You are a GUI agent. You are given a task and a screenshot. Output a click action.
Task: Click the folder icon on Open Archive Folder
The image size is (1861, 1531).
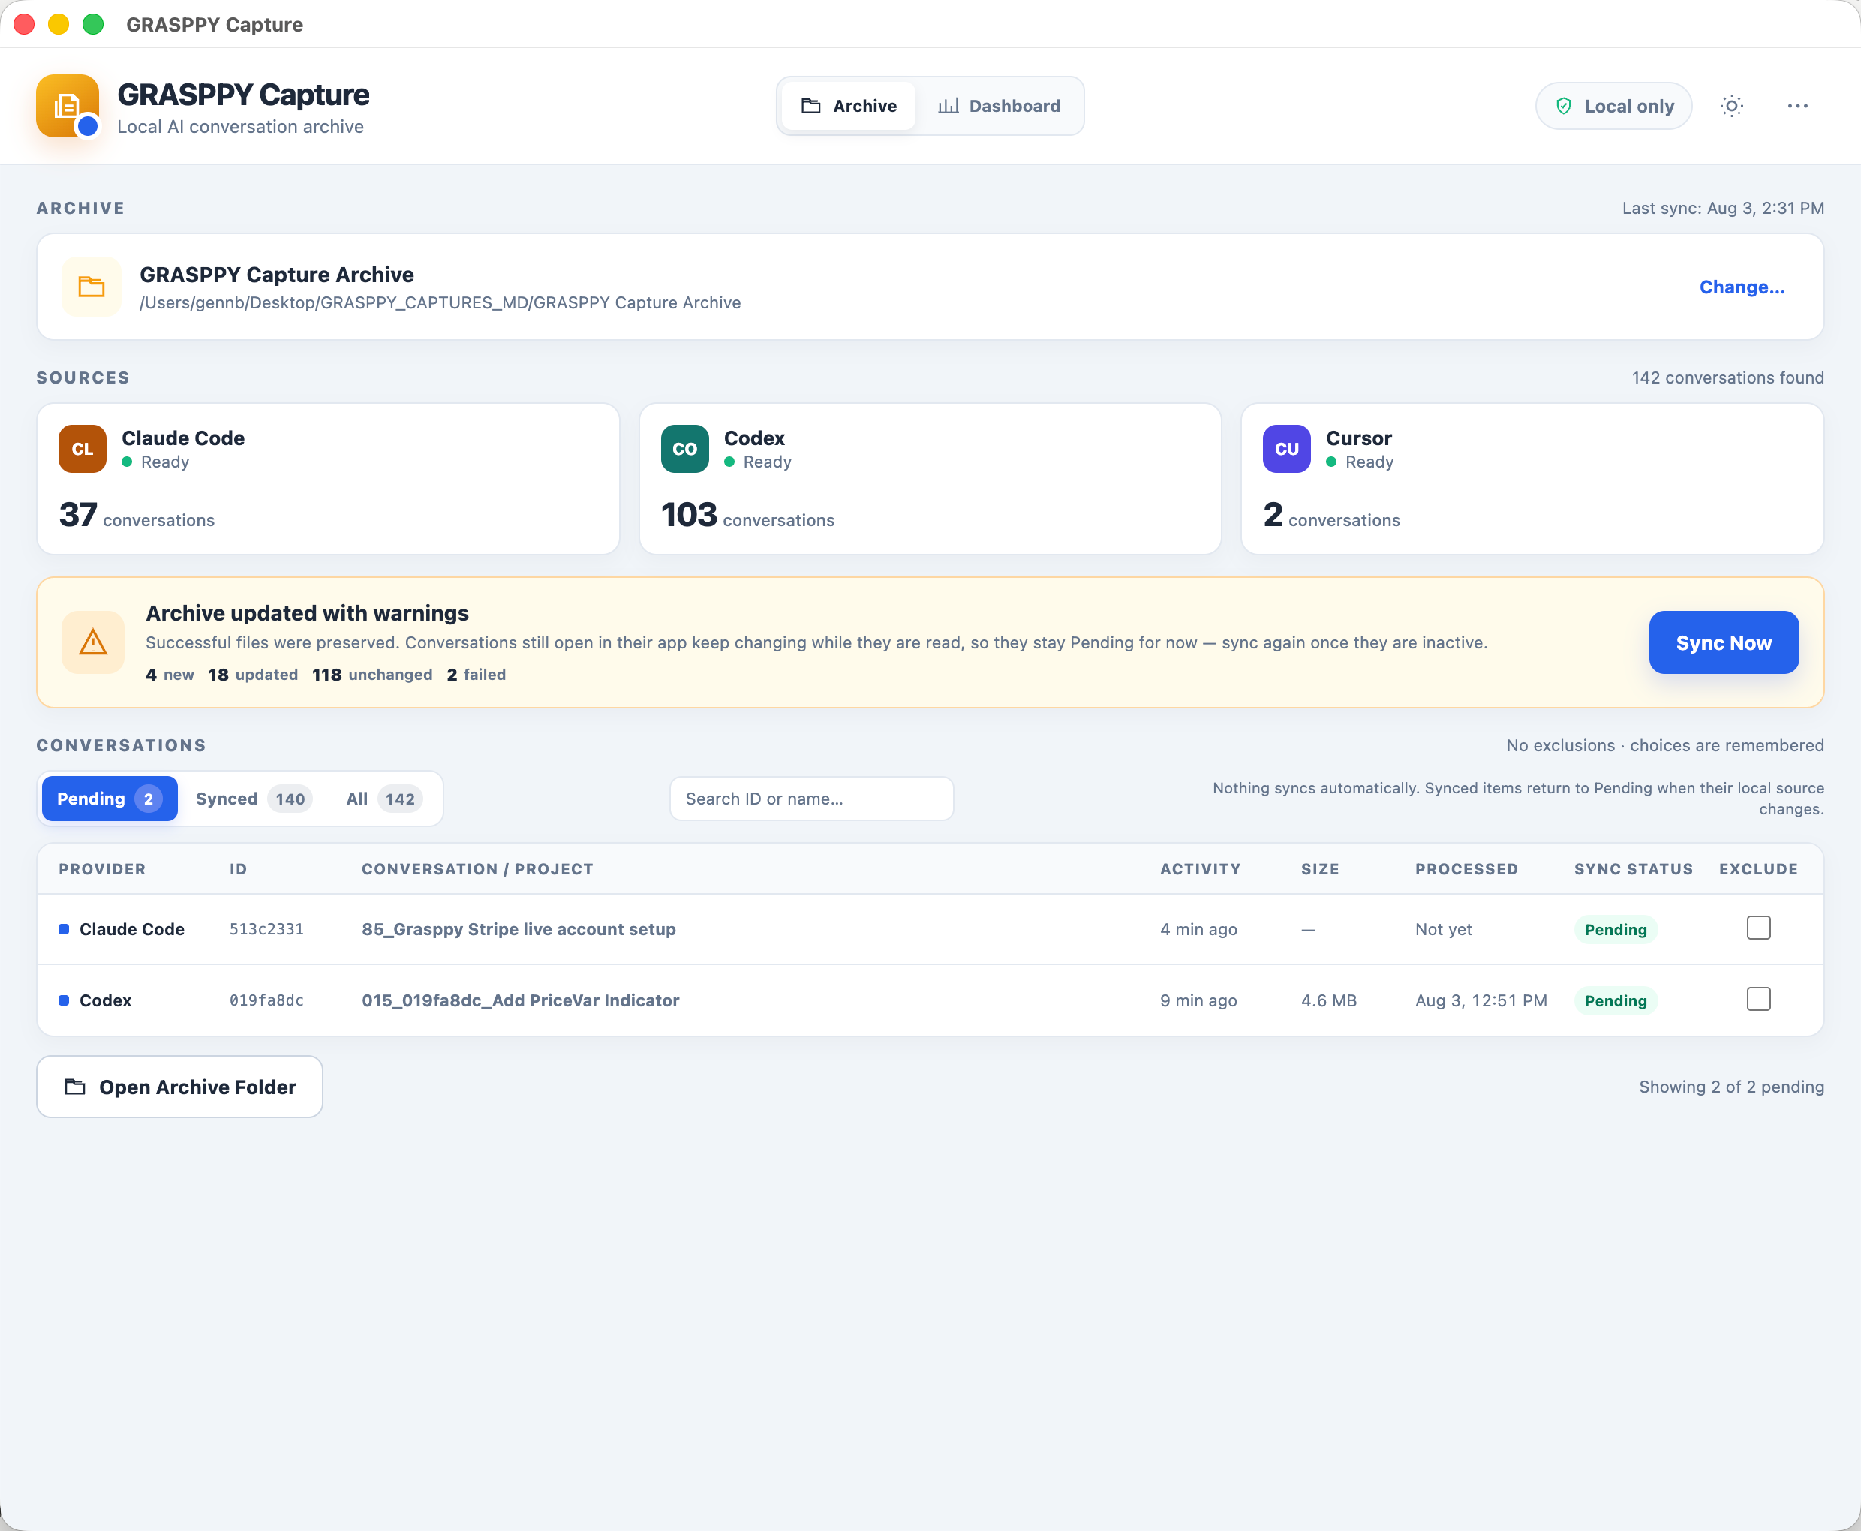coord(75,1087)
